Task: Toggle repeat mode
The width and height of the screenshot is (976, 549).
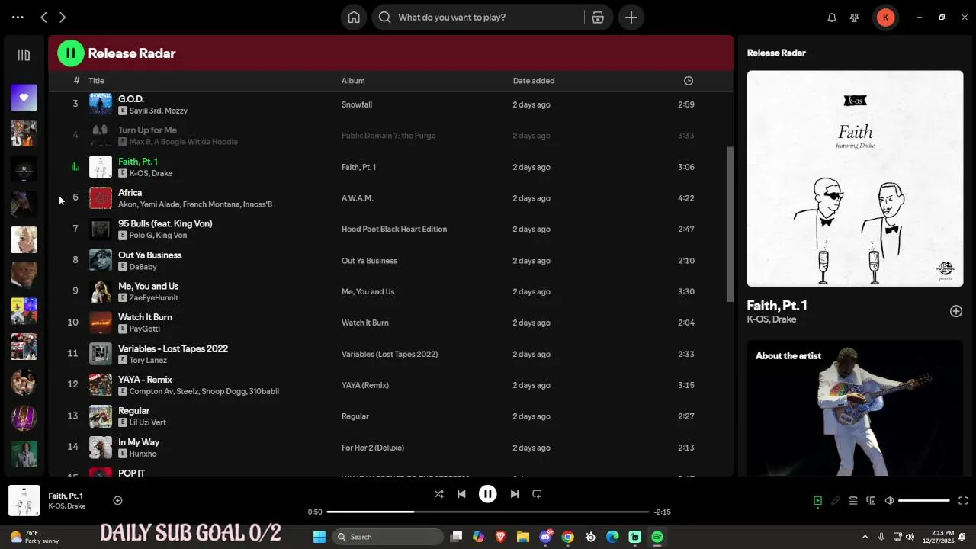Action: tap(537, 494)
